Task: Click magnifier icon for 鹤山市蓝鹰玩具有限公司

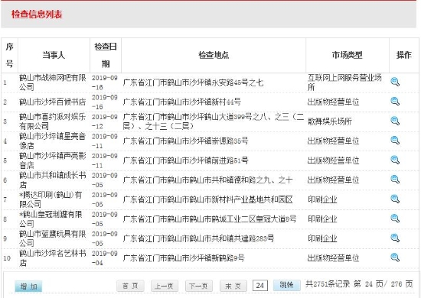Action: pyautogui.click(x=395, y=238)
